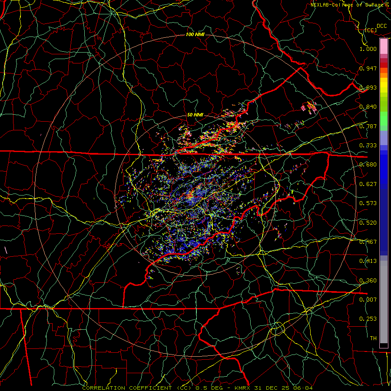This screenshot has height=391, width=391.
Task: Select the 0.520 legend value
Action: pos(368,223)
